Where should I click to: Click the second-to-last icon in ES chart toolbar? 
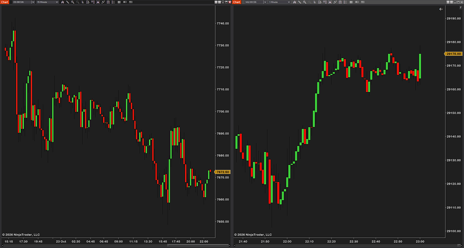tap(125, 2)
